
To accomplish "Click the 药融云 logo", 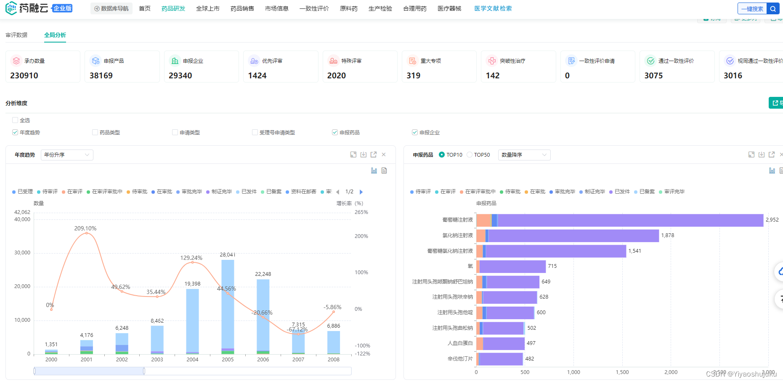I will pos(27,8).
